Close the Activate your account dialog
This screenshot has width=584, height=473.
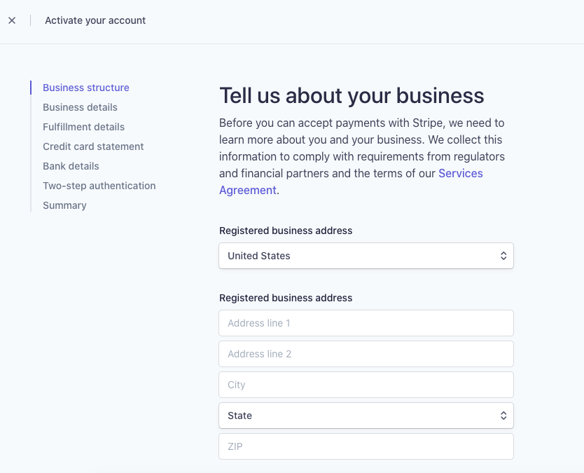[12, 20]
